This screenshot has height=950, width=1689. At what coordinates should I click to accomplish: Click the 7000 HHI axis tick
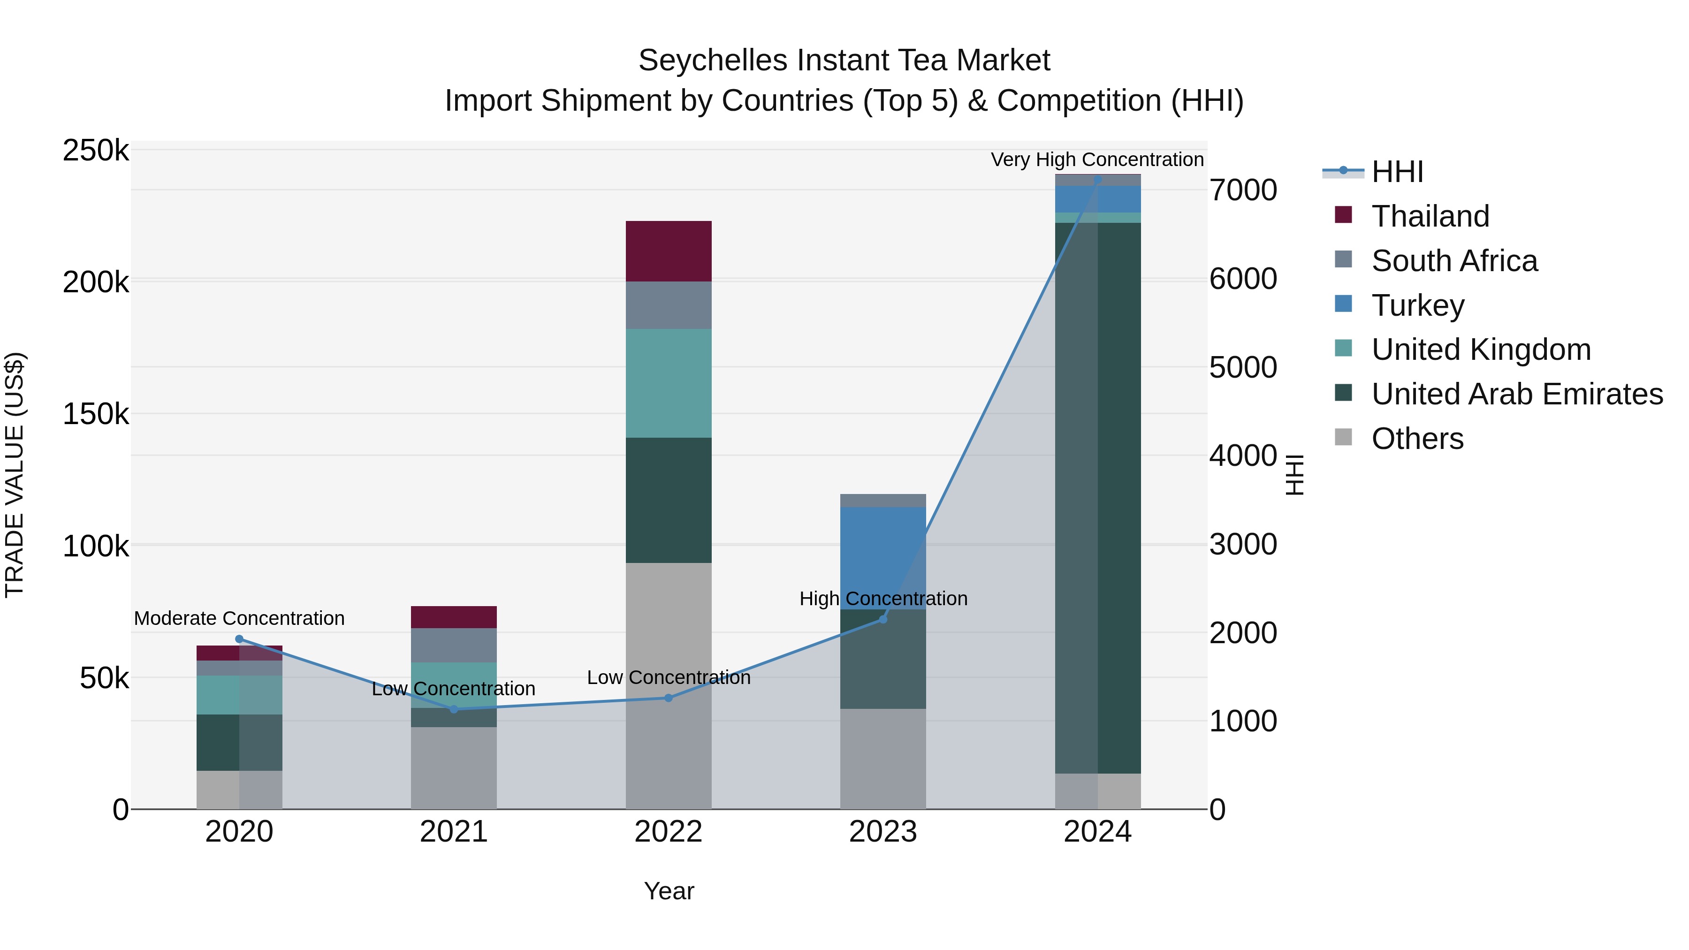tap(1243, 191)
